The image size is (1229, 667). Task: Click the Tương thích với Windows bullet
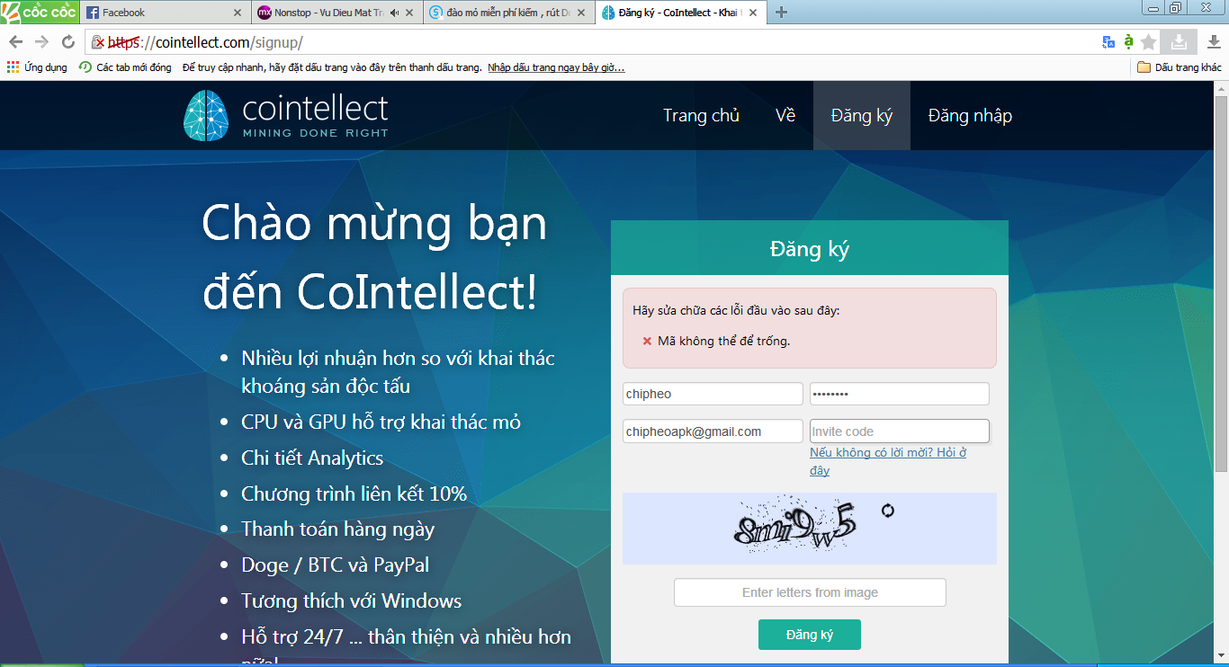(352, 600)
